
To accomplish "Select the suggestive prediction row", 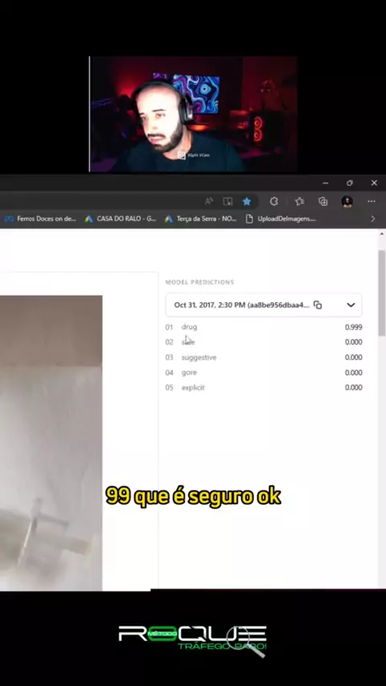I will click(264, 357).
